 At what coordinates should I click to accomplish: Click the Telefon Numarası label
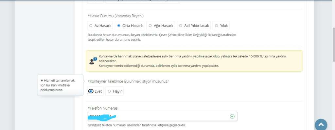click(103, 108)
